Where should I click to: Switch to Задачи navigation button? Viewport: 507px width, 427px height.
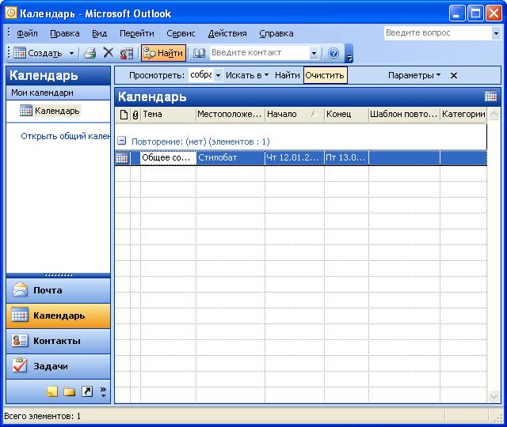[x=58, y=366]
